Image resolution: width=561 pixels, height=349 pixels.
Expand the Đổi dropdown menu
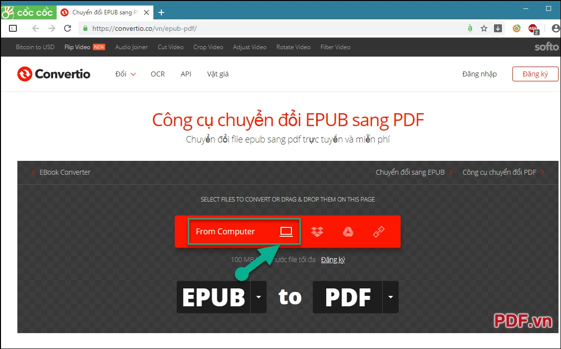click(x=126, y=74)
